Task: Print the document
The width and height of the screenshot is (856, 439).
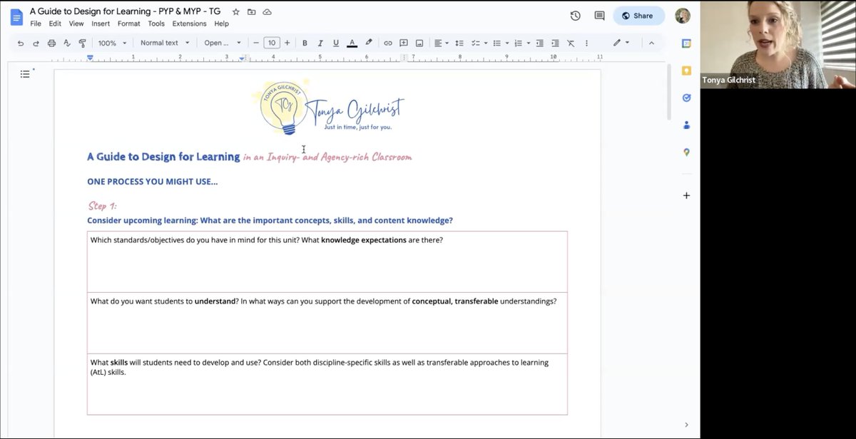Action: point(51,43)
